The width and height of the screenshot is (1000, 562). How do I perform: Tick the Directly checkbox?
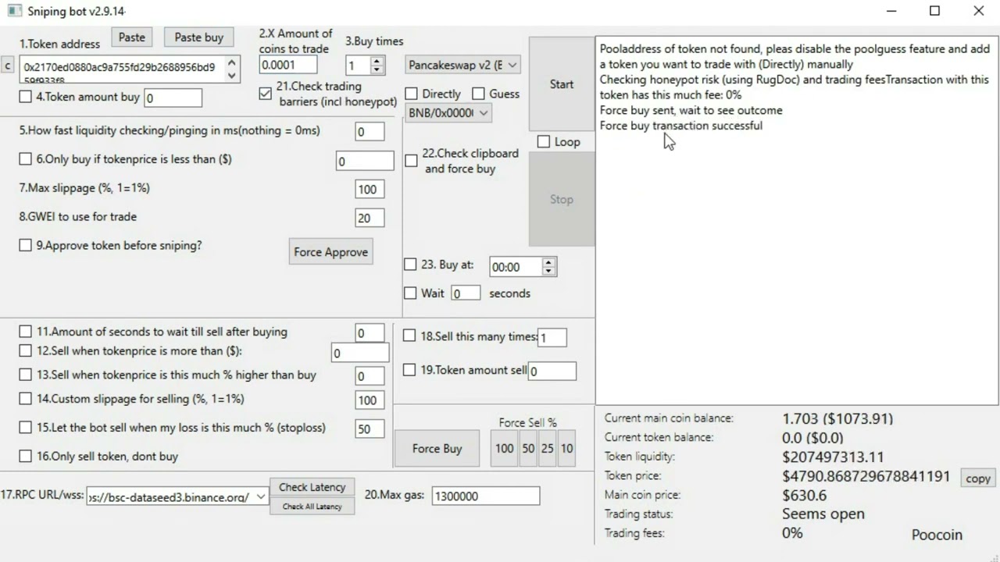click(x=412, y=94)
